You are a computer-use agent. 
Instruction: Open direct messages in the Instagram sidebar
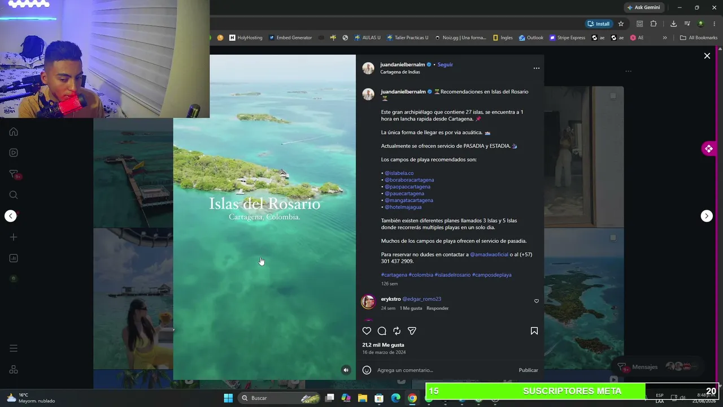coord(14,174)
